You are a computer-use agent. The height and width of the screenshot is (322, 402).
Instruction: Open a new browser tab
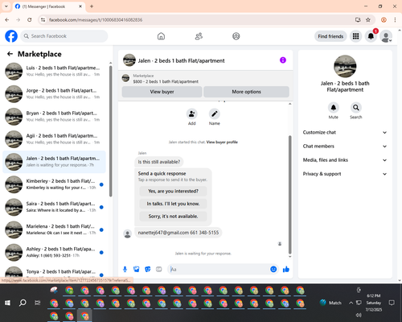pos(92,6)
